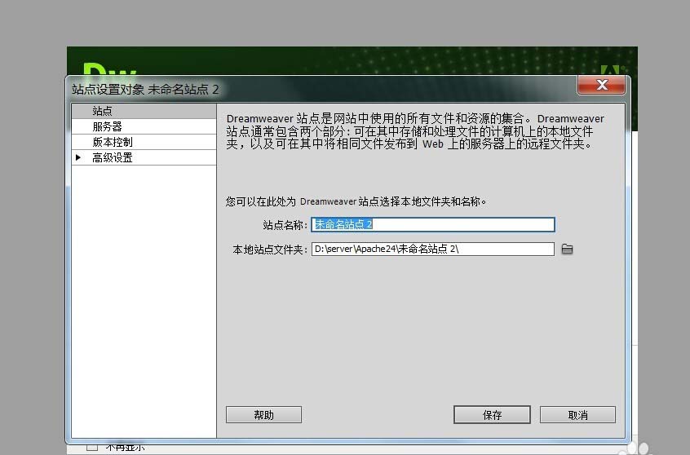The width and height of the screenshot is (690, 455).
Task: Open 高级设置 category
Action: tap(144, 157)
